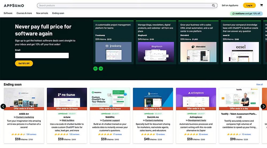Viewport: 267px width, 148px height.
Task: Open the shopping cart
Action: click(x=261, y=5)
